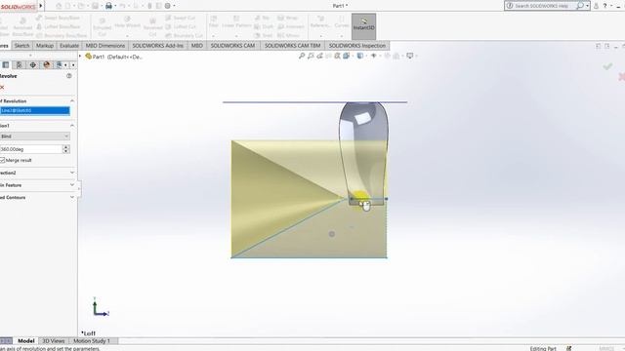This screenshot has height=351, width=625.
Task: Open the Motion Study 1 bottom tab
Action: 91,341
